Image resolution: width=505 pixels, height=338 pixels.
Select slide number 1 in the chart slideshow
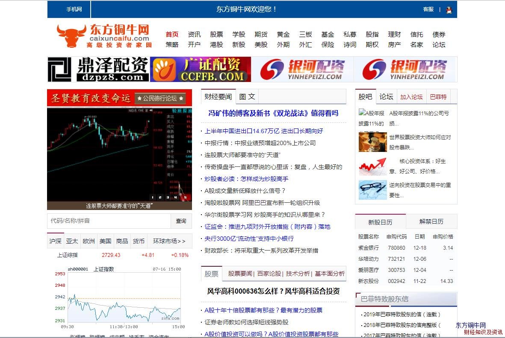[153, 197]
